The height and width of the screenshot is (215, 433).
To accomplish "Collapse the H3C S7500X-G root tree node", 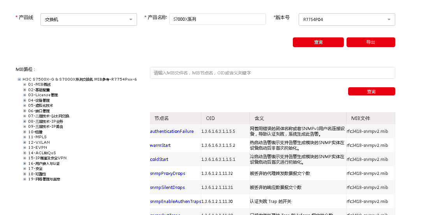I will pos(19,79).
